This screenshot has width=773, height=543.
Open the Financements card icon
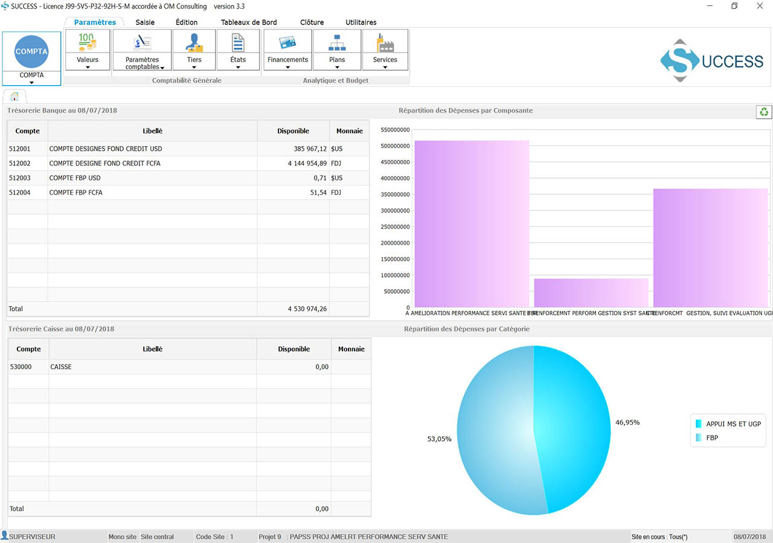(x=287, y=43)
